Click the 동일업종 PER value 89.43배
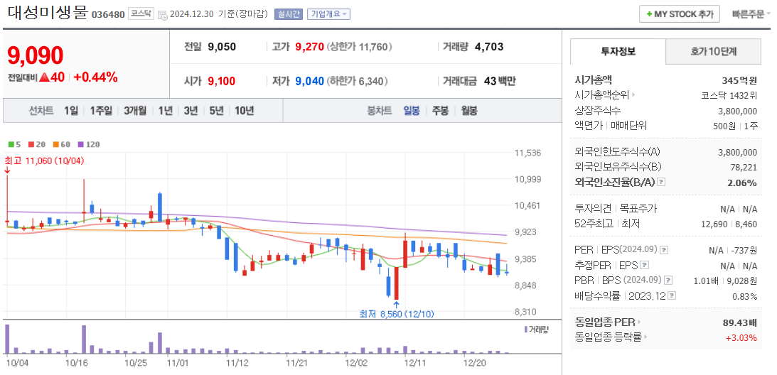This screenshot has width=777, height=375. [x=740, y=323]
